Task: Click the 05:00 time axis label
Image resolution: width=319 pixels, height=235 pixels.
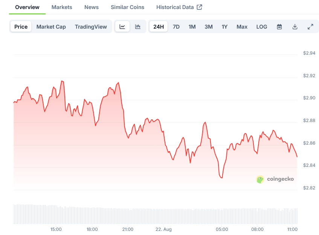Action: 222,229
